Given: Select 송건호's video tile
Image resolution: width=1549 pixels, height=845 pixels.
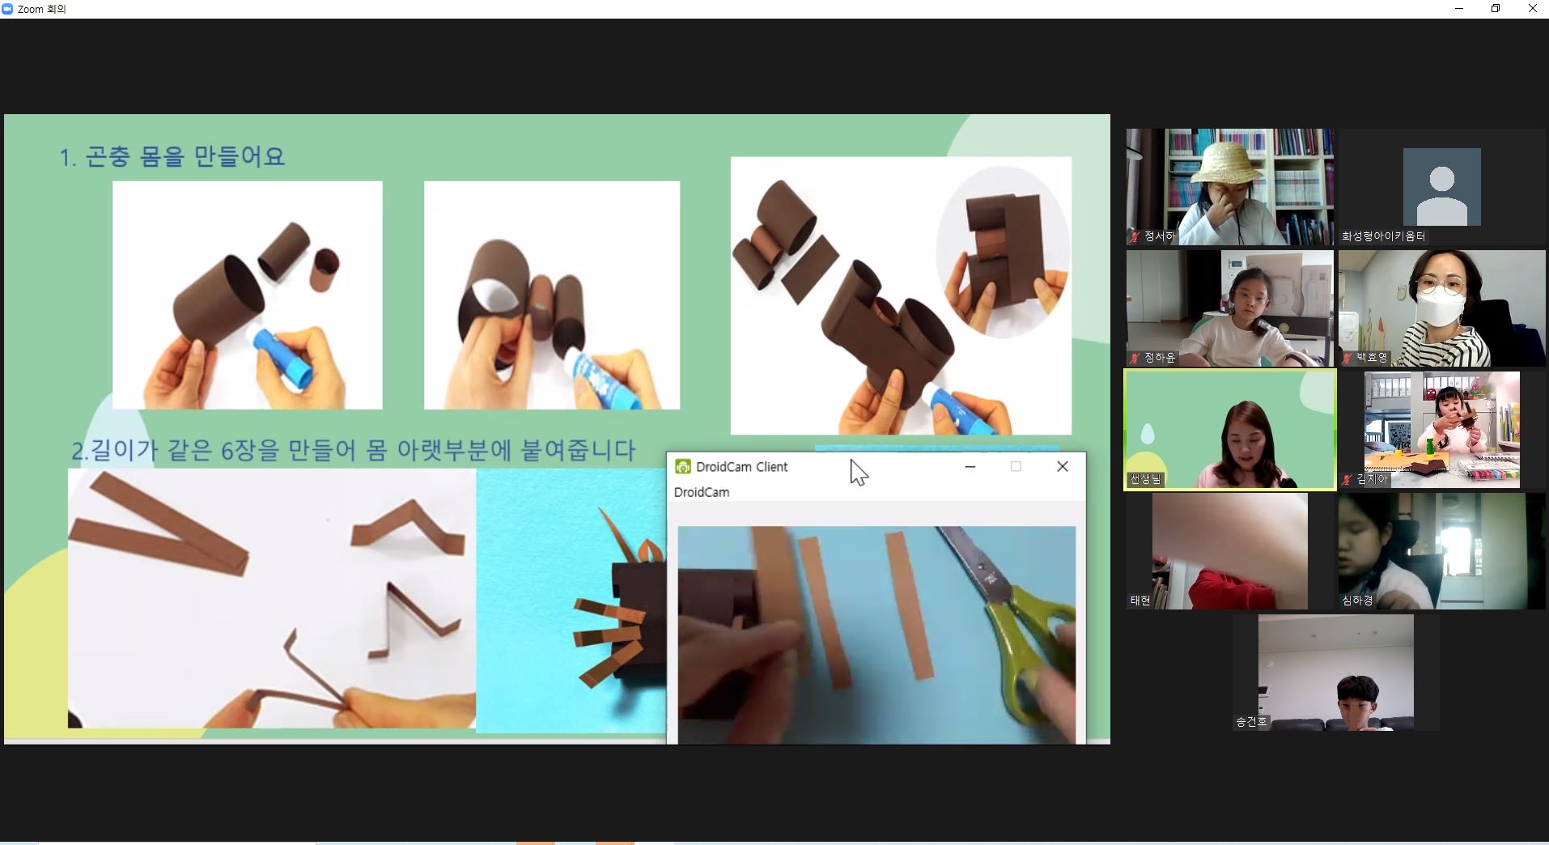Looking at the screenshot, I should [1336, 673].
